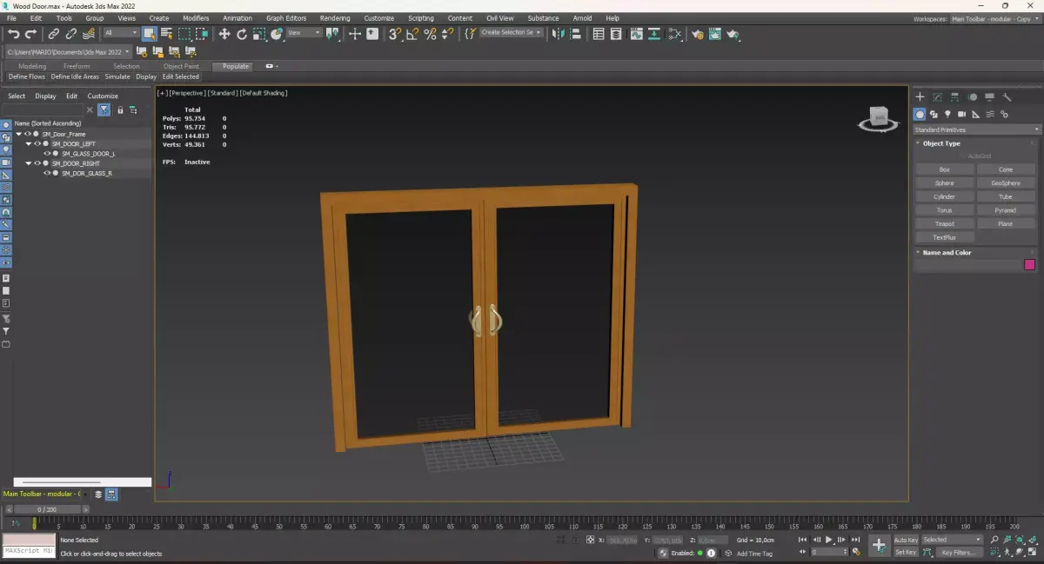
Task: Click the Select and Place tool
Action: pyautogui.click(x=278, y=34)
